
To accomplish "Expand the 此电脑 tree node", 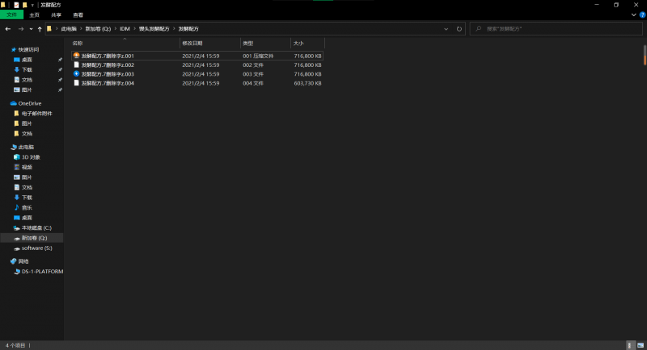I will pos(5,147).
